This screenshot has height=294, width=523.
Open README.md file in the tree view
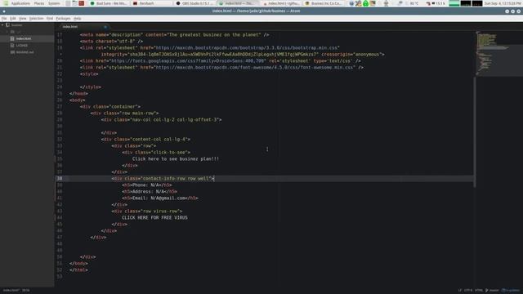[25, 52]
